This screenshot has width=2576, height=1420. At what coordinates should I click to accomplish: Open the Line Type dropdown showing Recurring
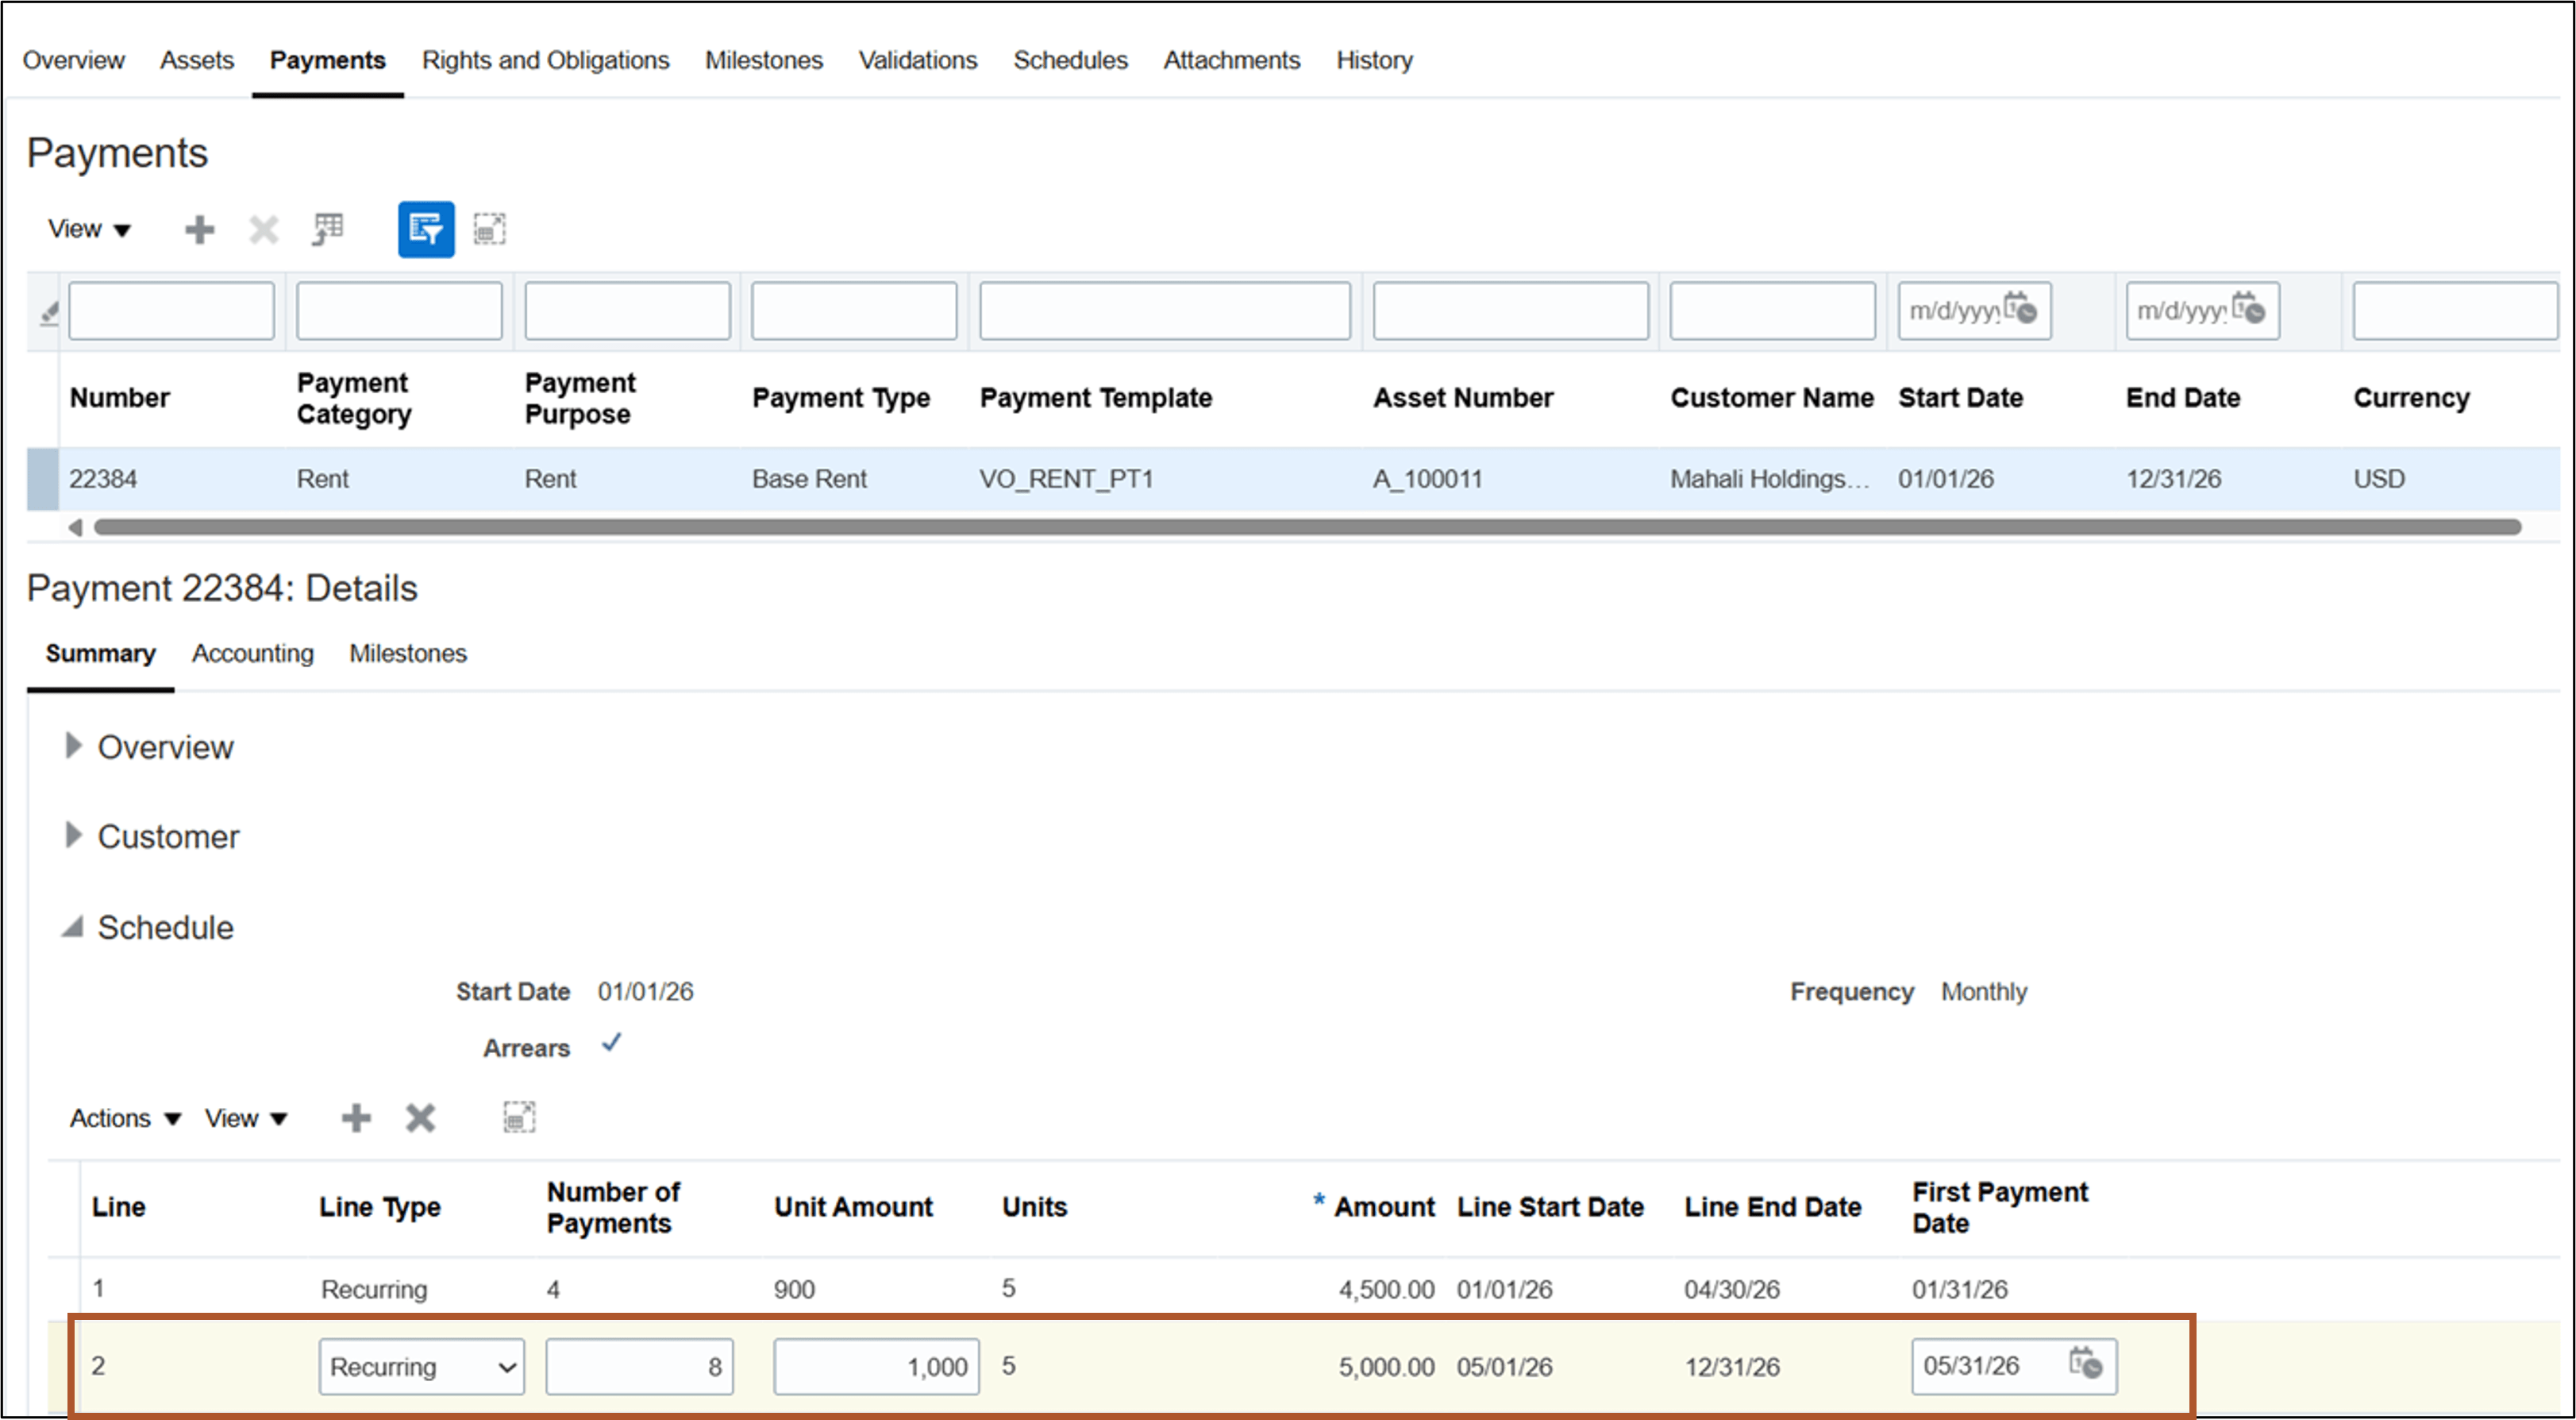click(x=421, y=1366)
